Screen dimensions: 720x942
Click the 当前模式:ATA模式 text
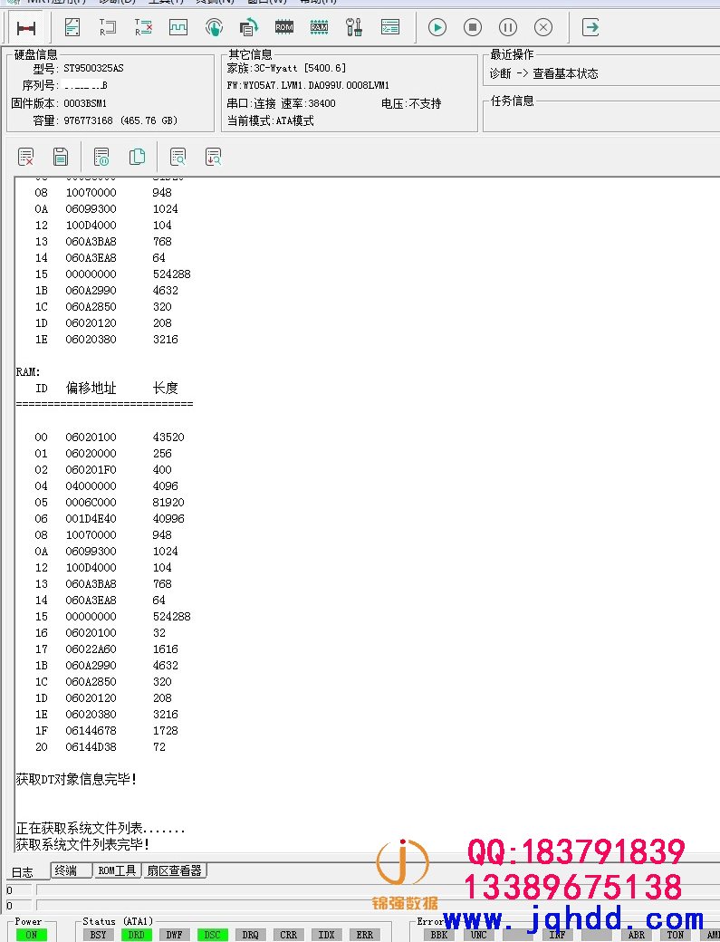[270, 120]
